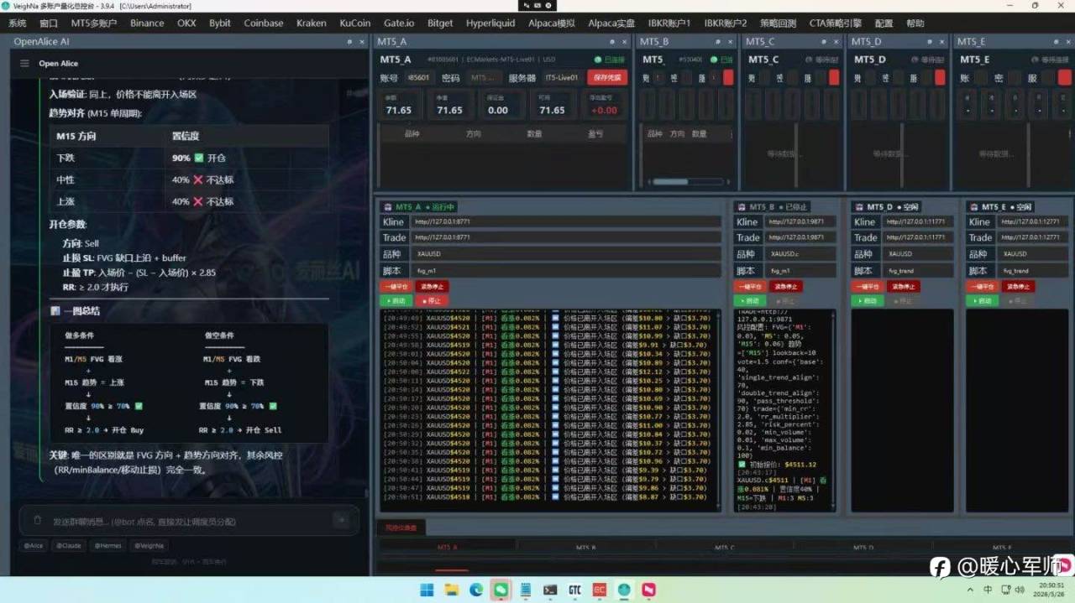Mention @Claude chip
Image resolution: width=1075 pixels, height=603 pixels.
pyautogui.click(x=69, y=545)
